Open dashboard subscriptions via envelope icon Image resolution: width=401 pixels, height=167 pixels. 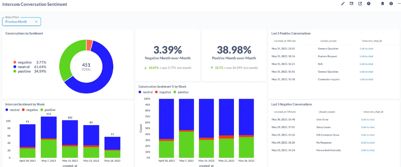click(x=352, y=4)
